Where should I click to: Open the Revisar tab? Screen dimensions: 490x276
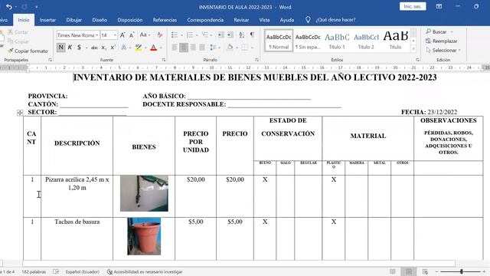pyautogui.click(x=241, y=20)
